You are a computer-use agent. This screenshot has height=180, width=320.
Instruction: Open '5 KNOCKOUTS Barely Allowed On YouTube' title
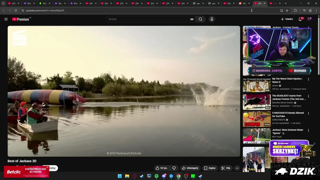click(x=288, y=114)
